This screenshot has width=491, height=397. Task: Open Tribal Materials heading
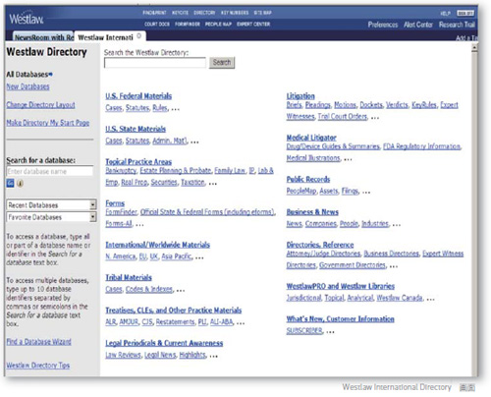(x=129, y=277)
